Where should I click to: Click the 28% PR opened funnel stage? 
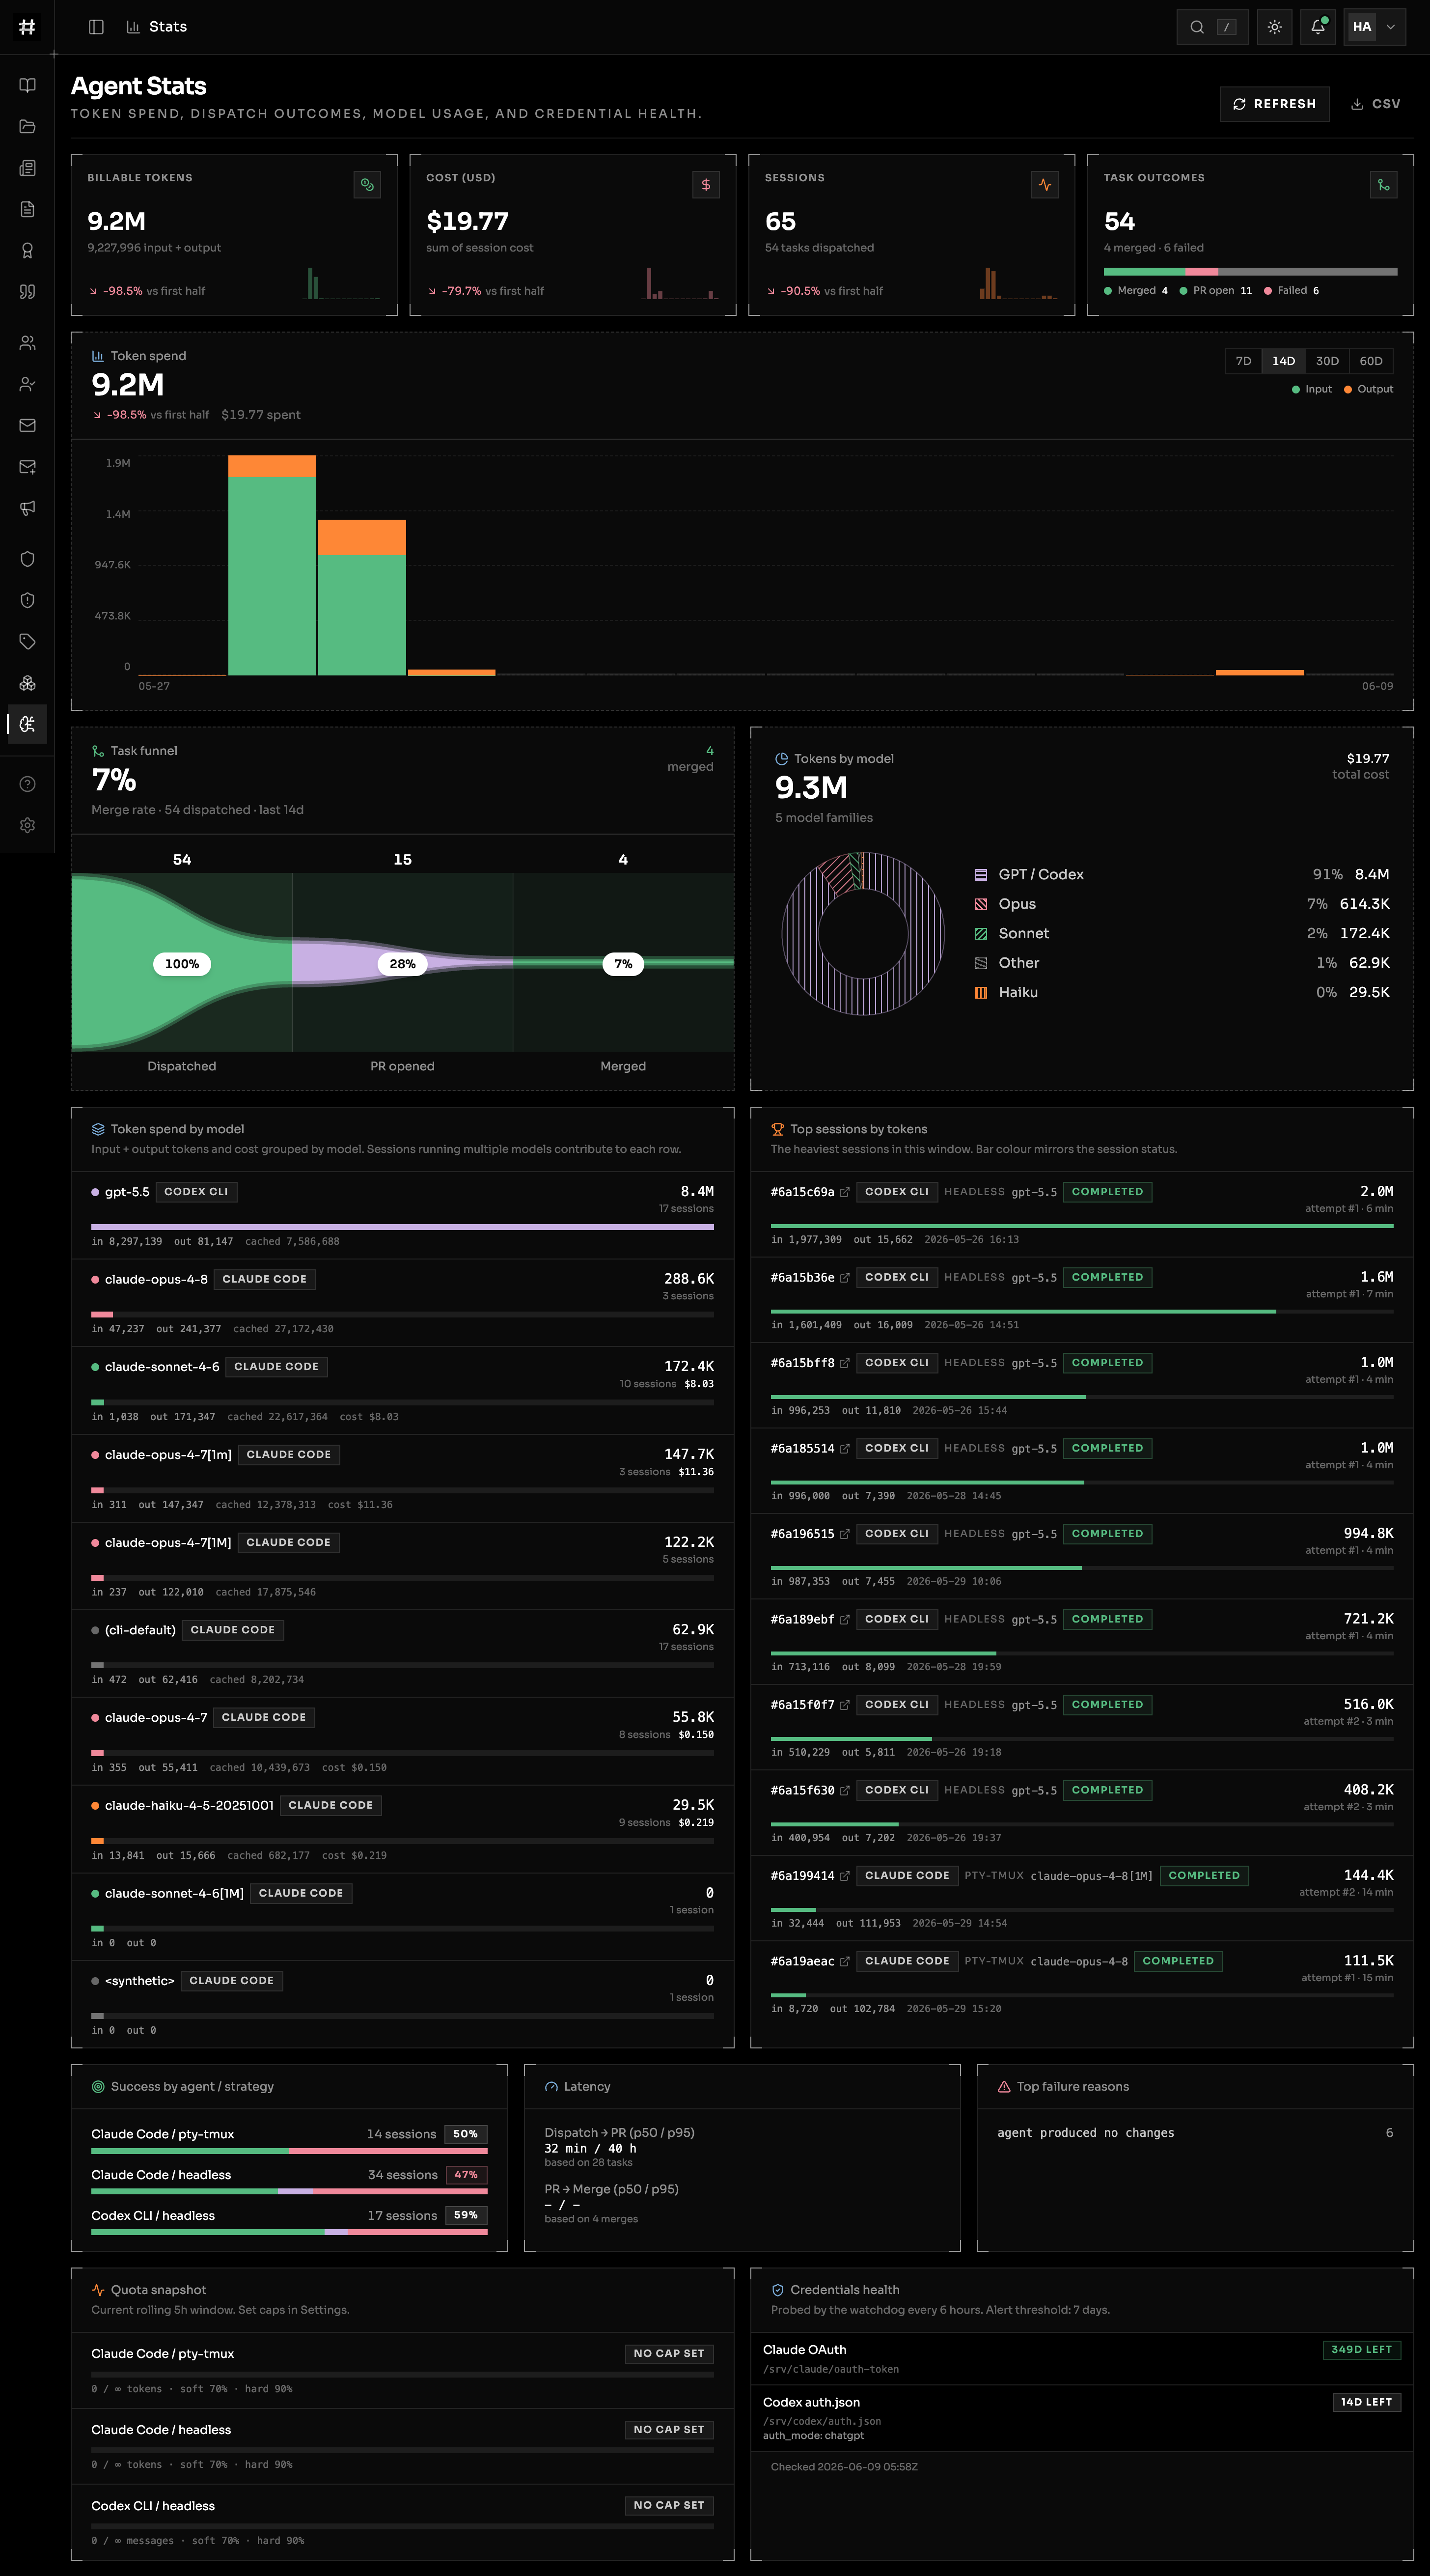pyautogui.click(x=402, y=964)
